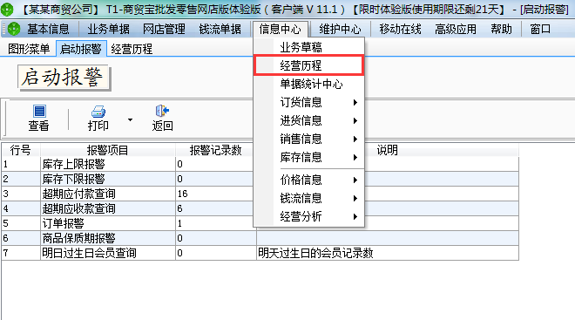Select the 超期应收款查询 row

(x=260, y=208)
